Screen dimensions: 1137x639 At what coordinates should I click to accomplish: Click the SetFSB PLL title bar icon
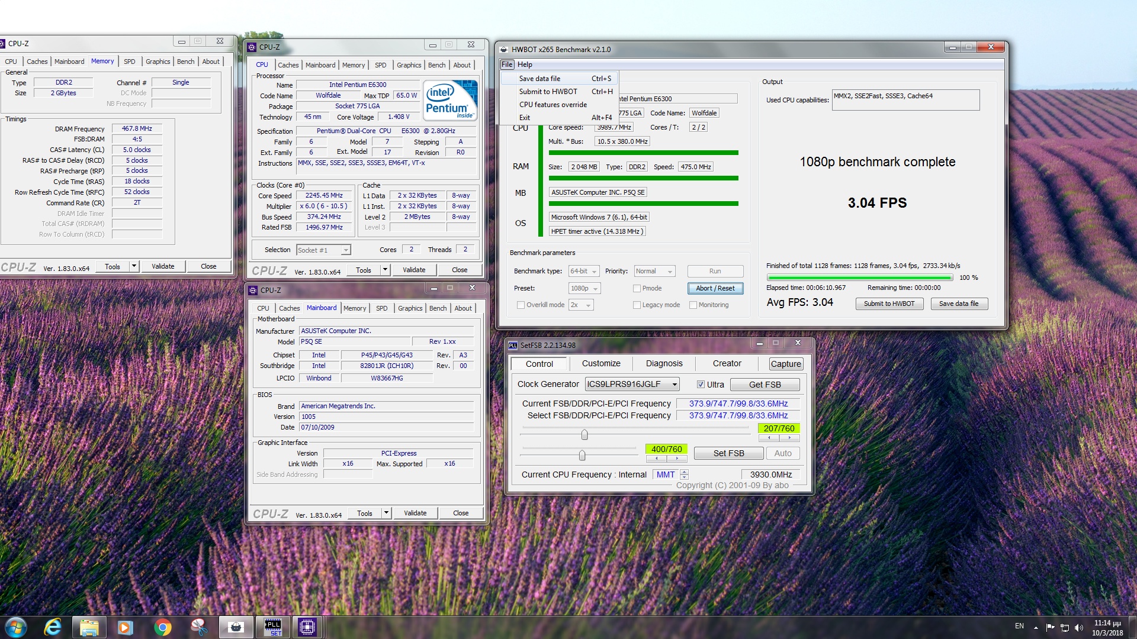(513, 345)
